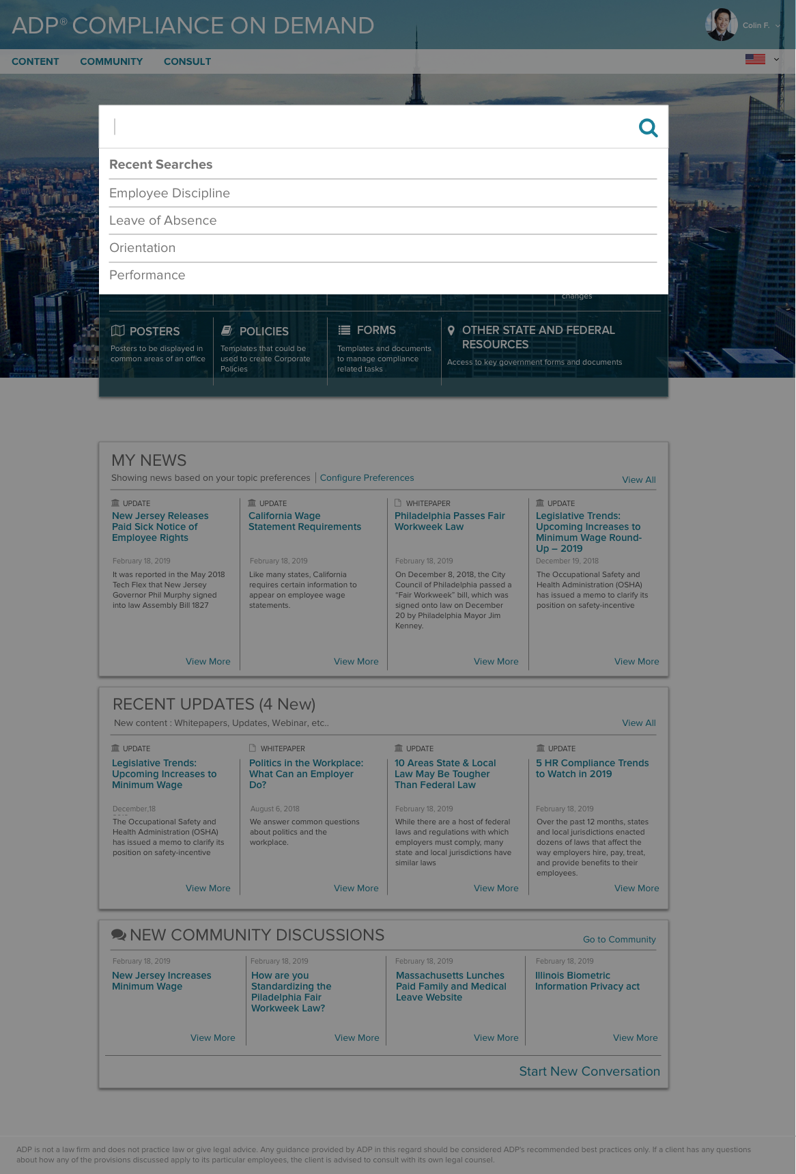Click Go to Community link
This screenshot has width=796, height=1174.
[619, 940]
